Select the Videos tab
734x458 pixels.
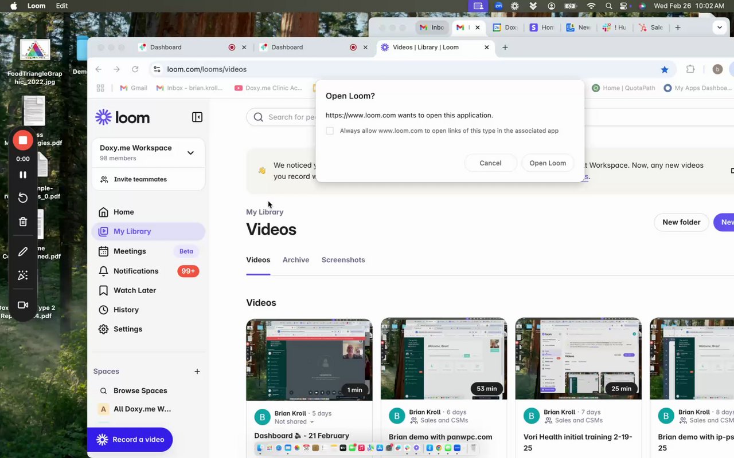[x=258, y=260]
